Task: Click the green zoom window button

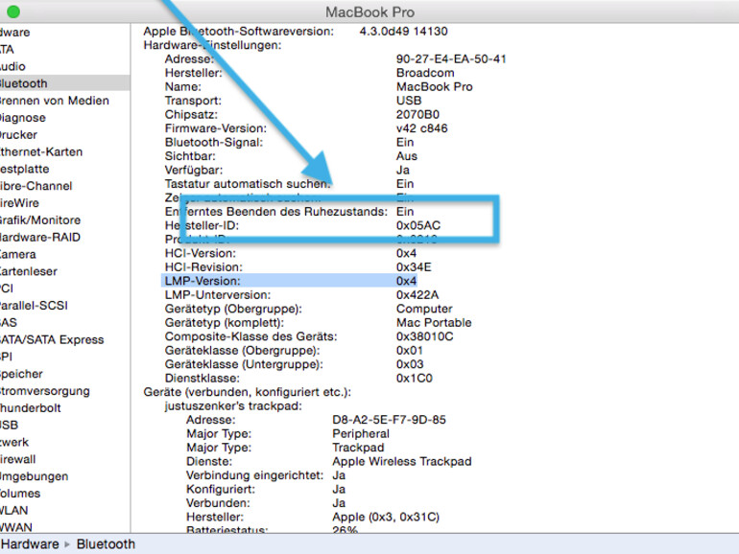Action: (13, 12)
